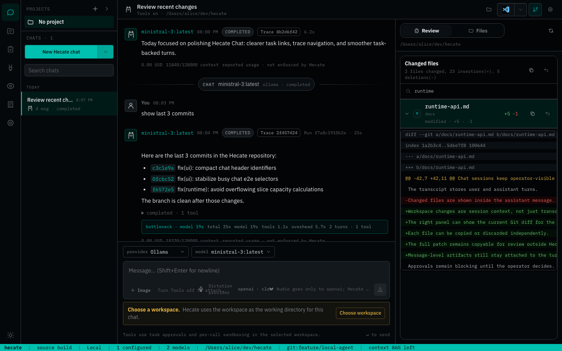562x351 pixels.
Task: Click context 86% left in status bar
Action: pos(392,347)
